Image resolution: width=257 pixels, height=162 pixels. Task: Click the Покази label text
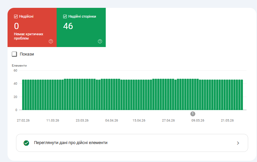pos(27,54)
